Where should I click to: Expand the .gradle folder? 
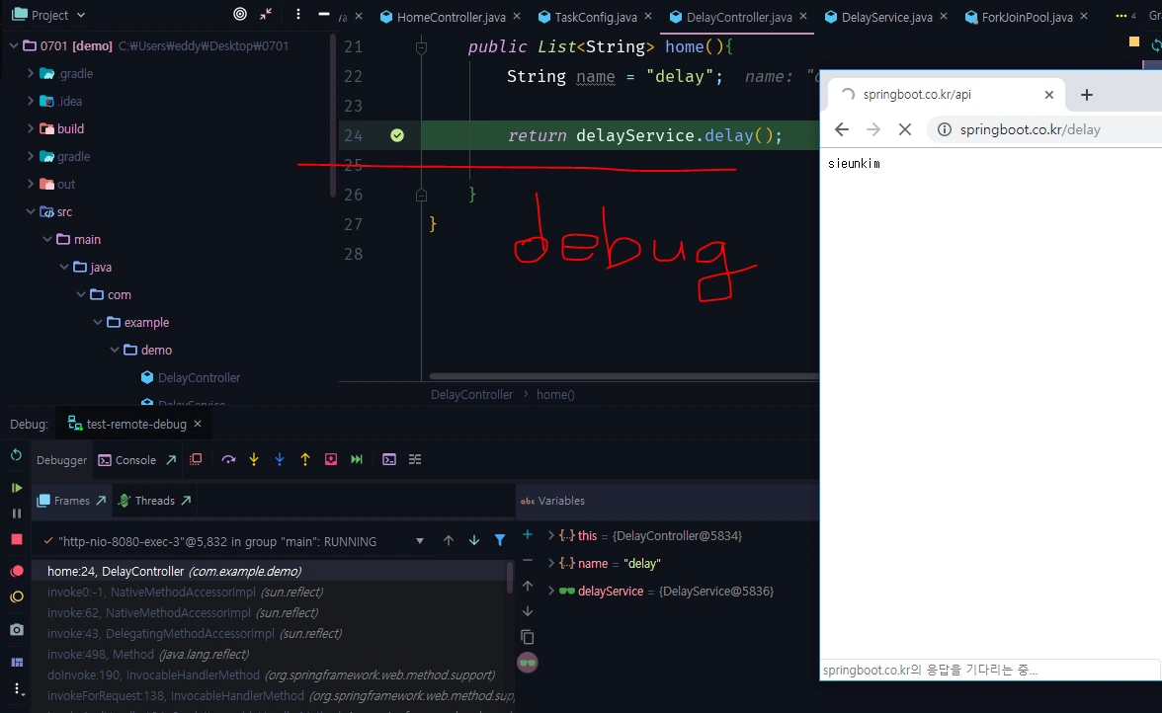(x=31, y=73)
